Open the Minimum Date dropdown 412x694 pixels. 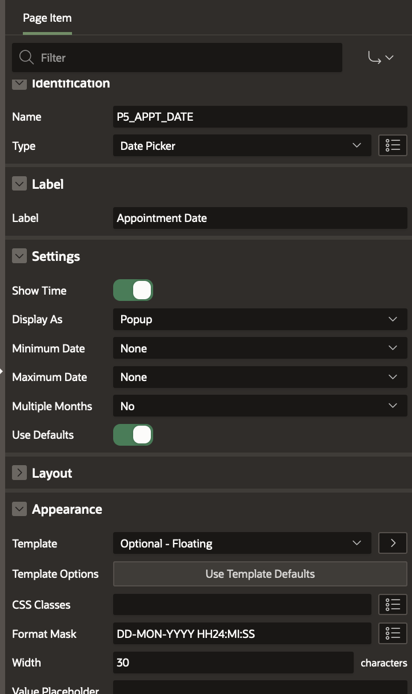260,348
